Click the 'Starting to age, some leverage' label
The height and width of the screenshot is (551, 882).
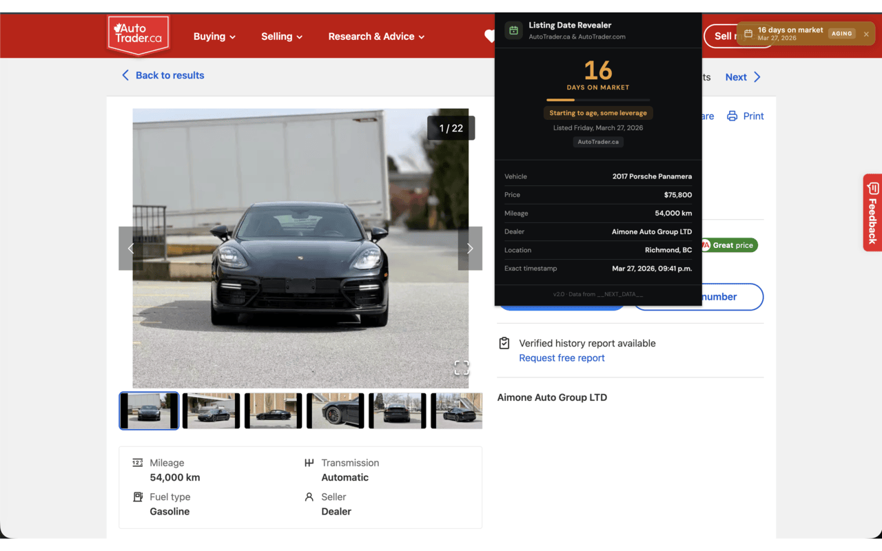pyautogui.click(x=598, y=113)
